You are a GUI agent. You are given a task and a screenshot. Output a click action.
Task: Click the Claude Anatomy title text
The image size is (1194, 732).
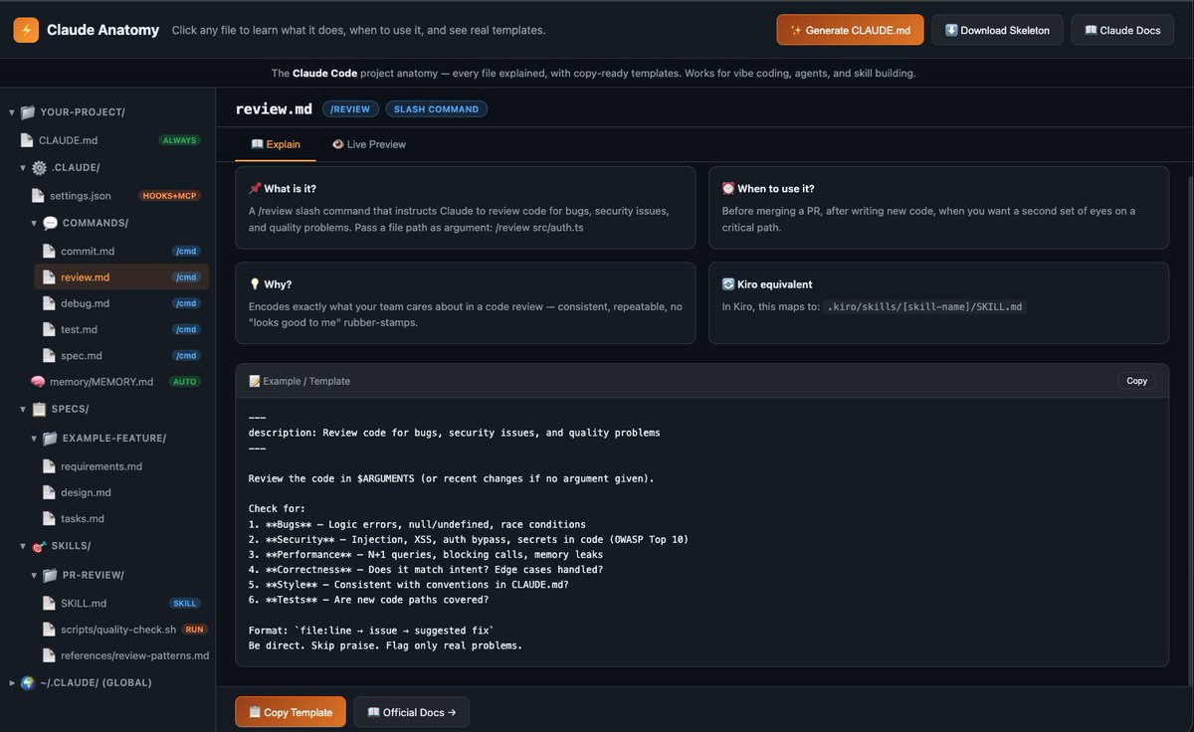coord(102,30)
